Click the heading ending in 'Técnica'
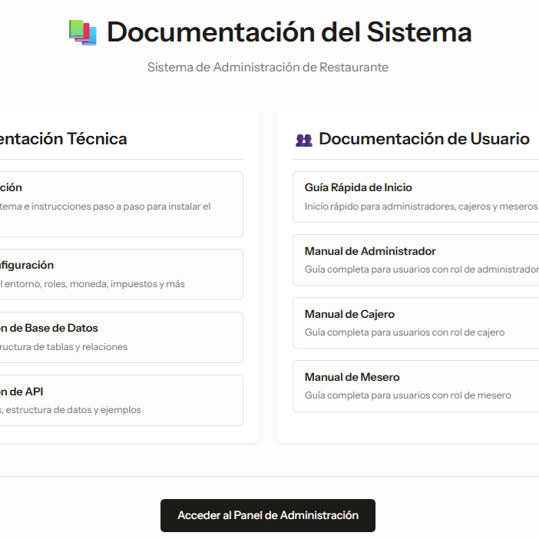Image resolution: width=539 pixels, height=539 pixels. [x=63, y=139]
